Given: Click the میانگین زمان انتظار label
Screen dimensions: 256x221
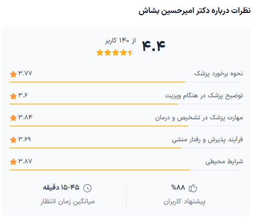Looking at the screenshot, I should pos(68,202).
